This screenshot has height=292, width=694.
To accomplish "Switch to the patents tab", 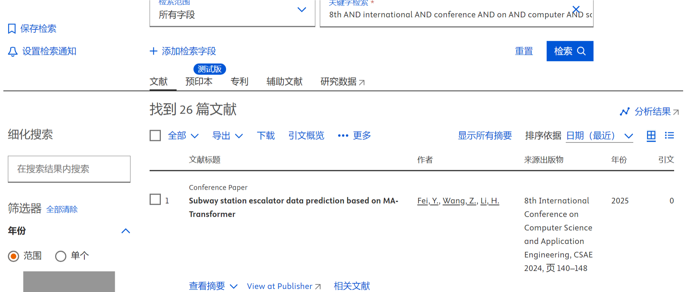I will 239,81.
